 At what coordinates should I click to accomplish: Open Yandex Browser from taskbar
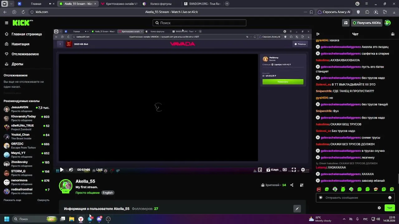pos(81,219)
